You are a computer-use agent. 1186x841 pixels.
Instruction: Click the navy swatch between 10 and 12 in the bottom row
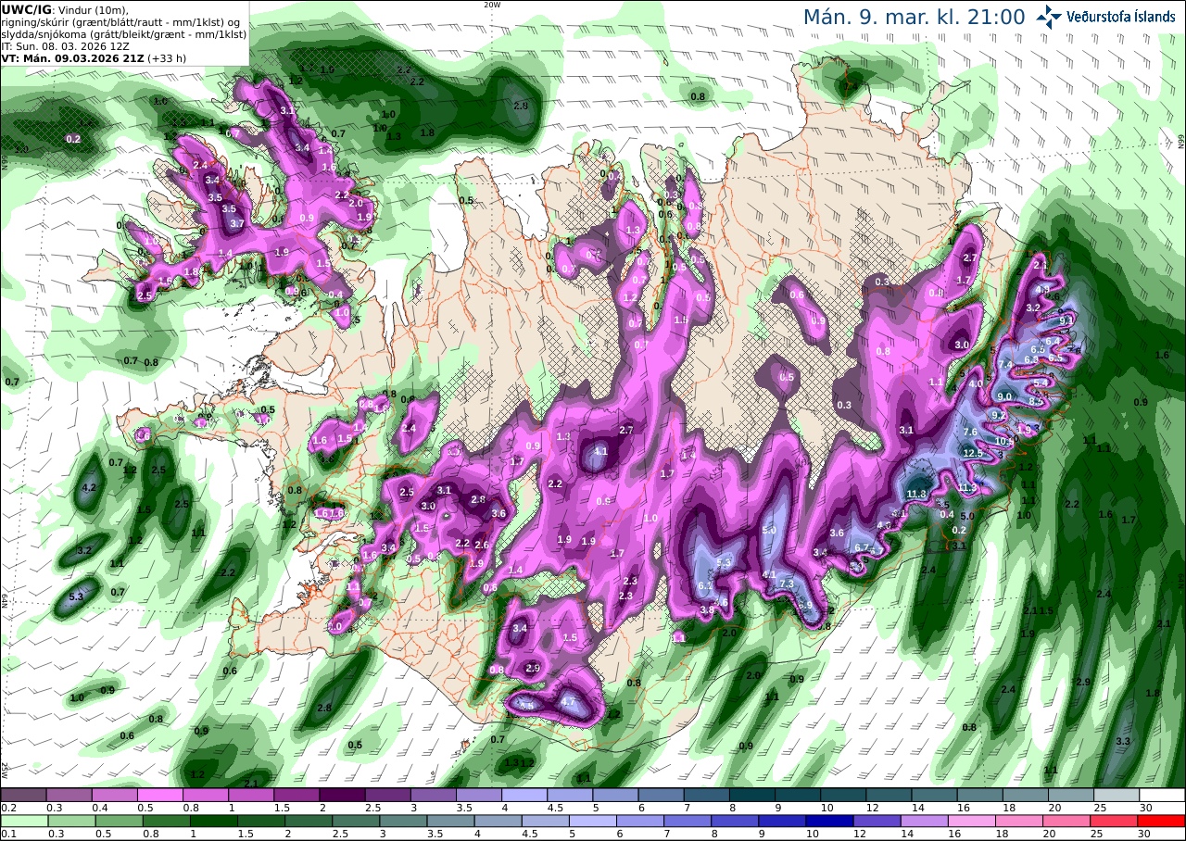pyautogui.click(x=831, y=821)
